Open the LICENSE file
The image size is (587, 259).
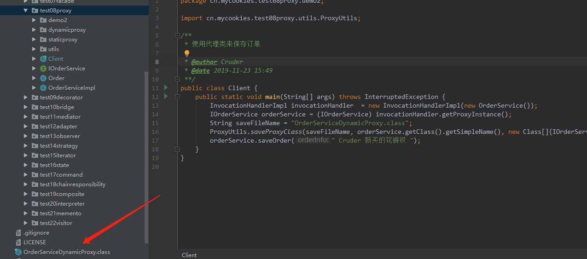click(35, 242)
